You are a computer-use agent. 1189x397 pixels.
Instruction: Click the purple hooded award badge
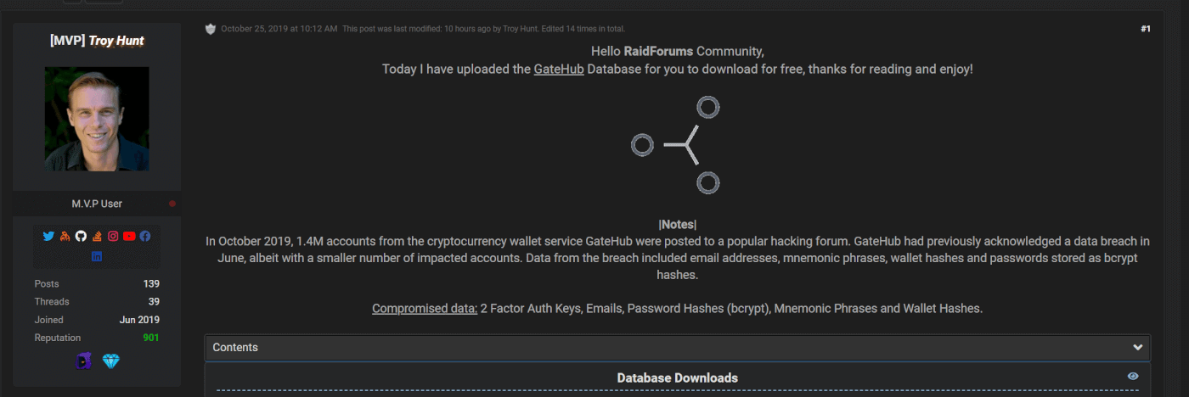click(x=83, y=361)
